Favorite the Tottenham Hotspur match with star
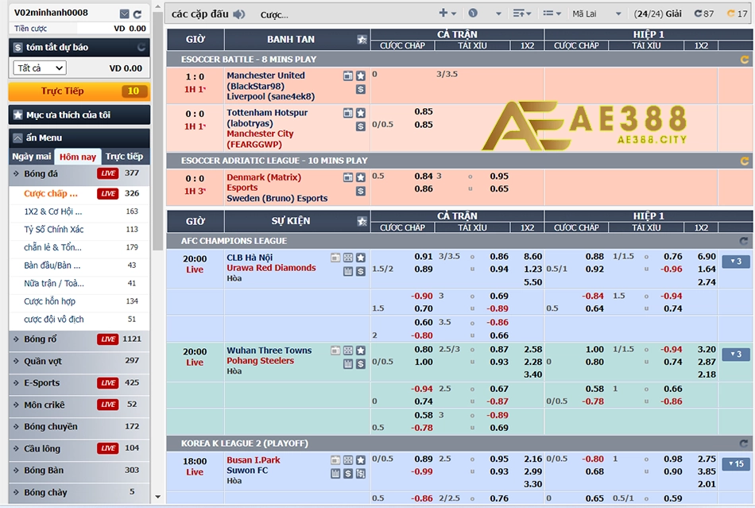 click(x=361, y=113)
